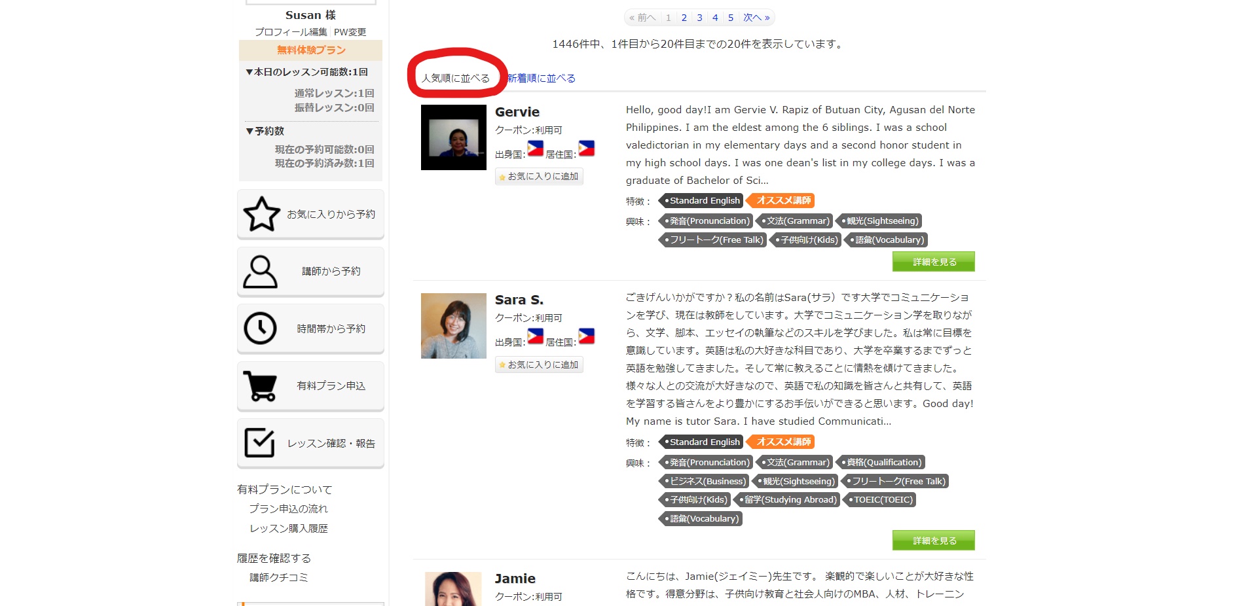Click the checkmark lesson confirmation icon
The width and height of the screenshot is (1233, 606).
point(260,443)
